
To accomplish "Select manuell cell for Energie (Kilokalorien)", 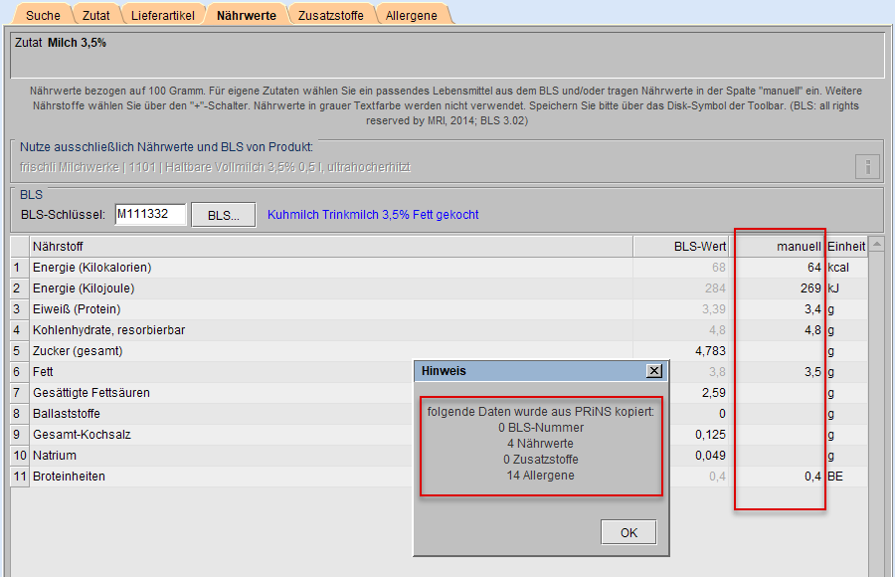I will click(x=778, y=268).
